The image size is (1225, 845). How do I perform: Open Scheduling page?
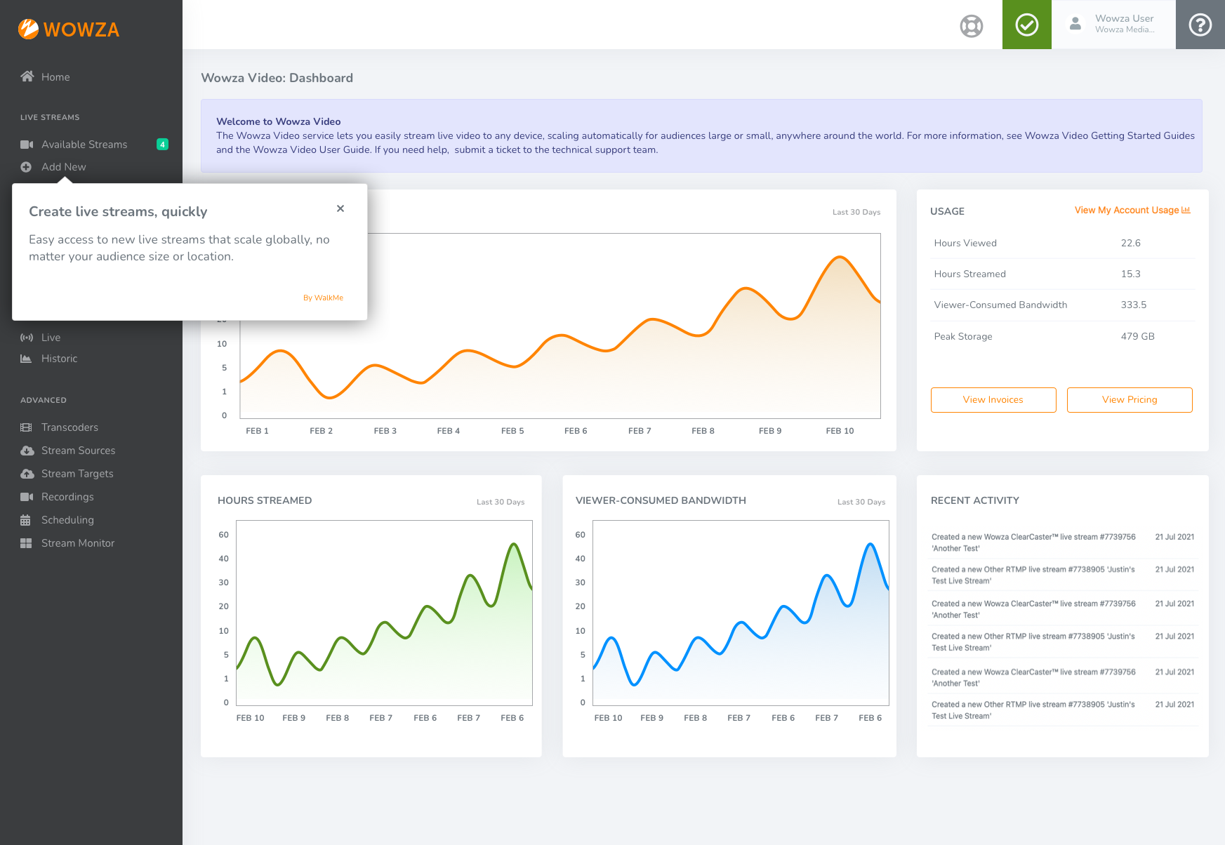click(x=67, y=520)
